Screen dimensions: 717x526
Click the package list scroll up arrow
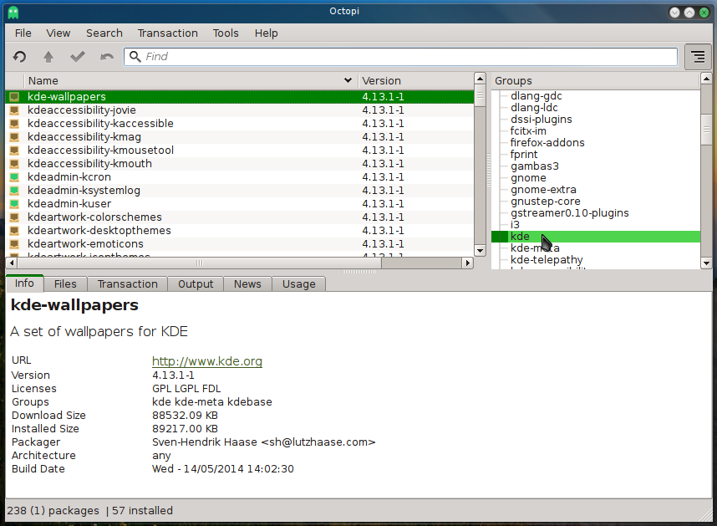click(x=480, y=79)
